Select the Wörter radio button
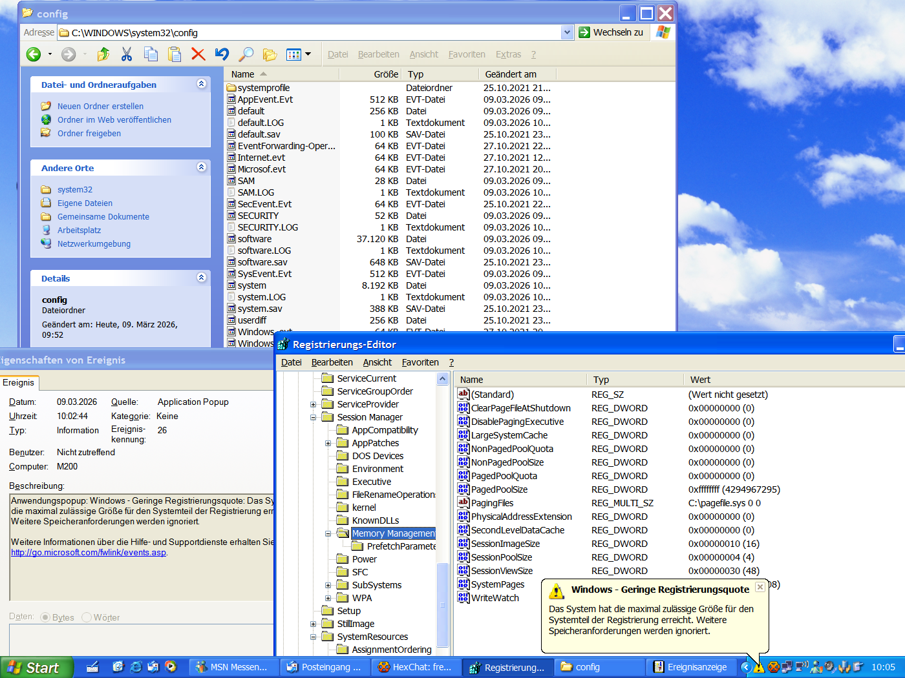Screen dimensions: 905x678 tap(87, 617)
